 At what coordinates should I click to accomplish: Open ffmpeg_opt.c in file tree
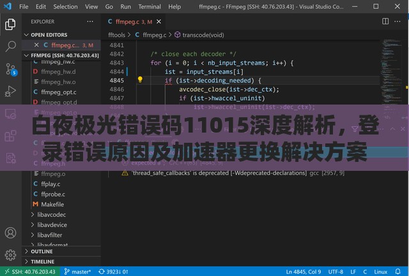pyautogui.click(x=58, y=92)
